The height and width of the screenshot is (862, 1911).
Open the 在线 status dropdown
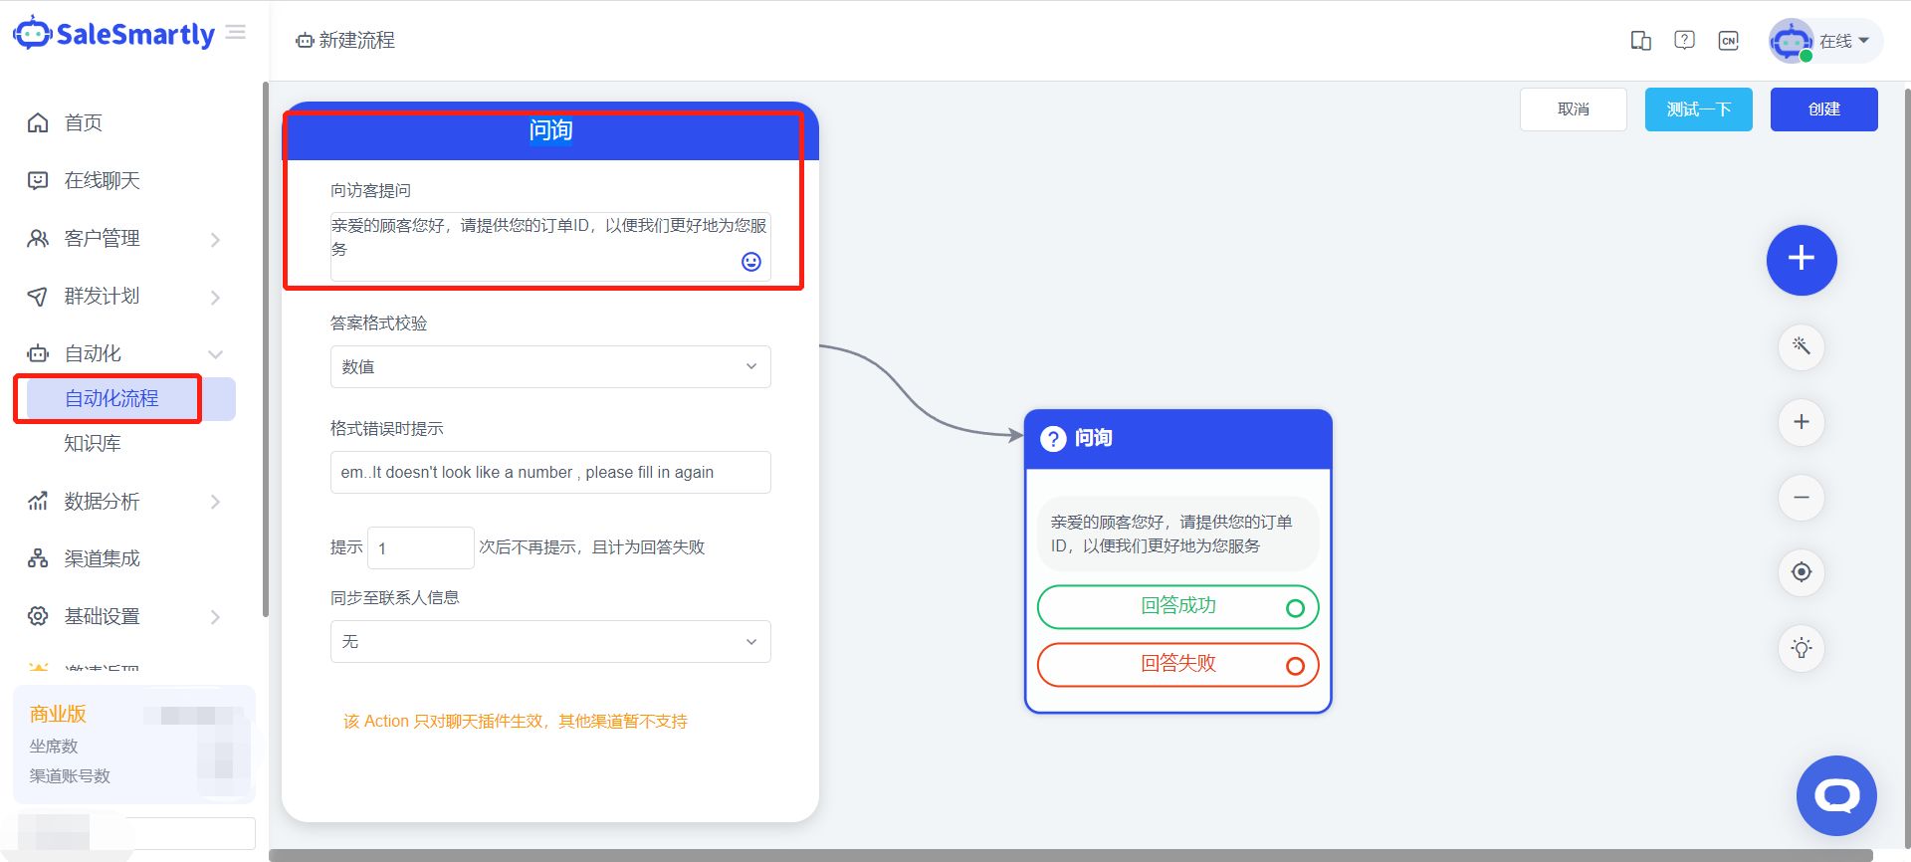[x=1844, y=41]
